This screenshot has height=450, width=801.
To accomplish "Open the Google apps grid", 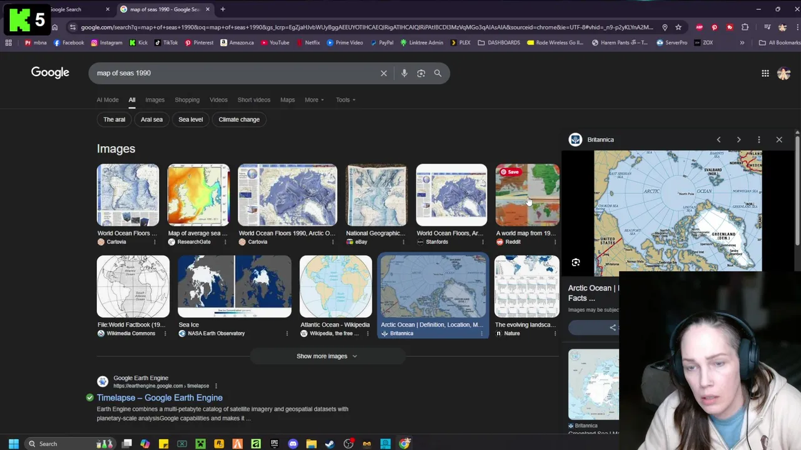I will point(765,73).
